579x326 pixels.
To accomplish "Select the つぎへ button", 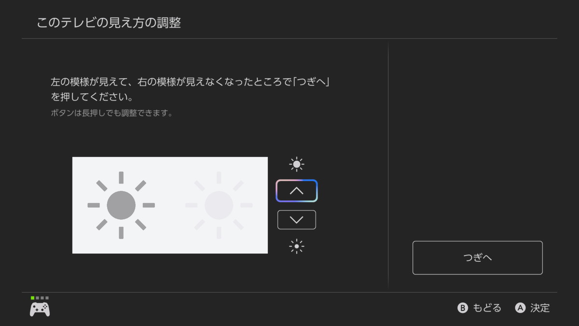I will coord(477,258).
